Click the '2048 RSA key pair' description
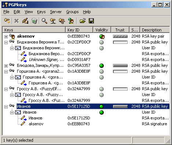This screenshot has height=145, width=172. [148, 36]
